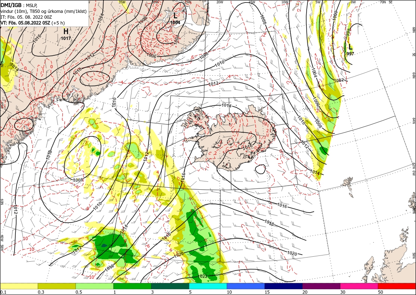Click the '1000' isobar label

pos(336,15)
